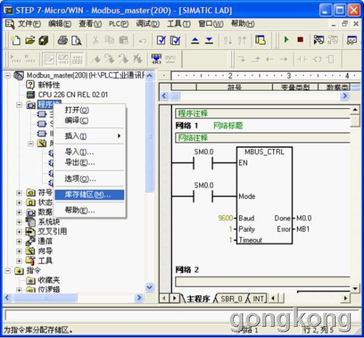The image size is (364, 338).
Task: Click the Copy icon in toolbar
Action: coord(110,40)
